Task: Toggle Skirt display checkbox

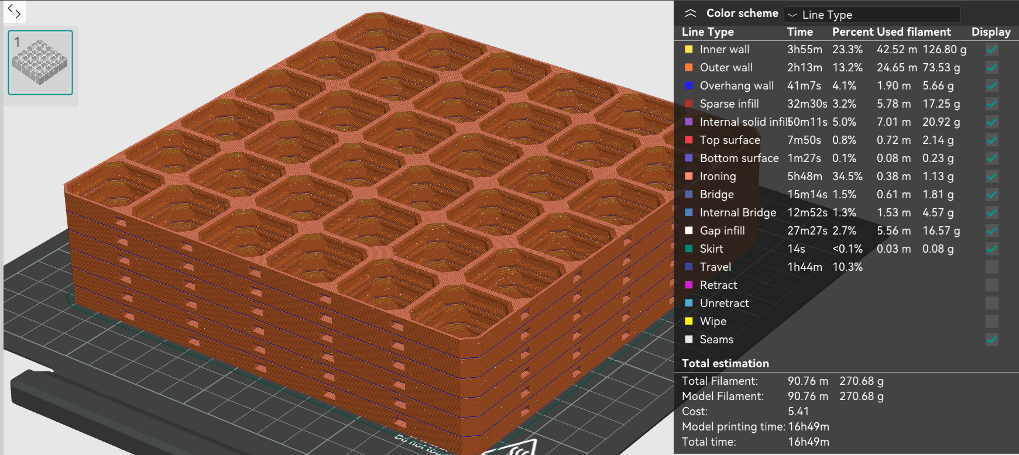Action: pos(991,249)
